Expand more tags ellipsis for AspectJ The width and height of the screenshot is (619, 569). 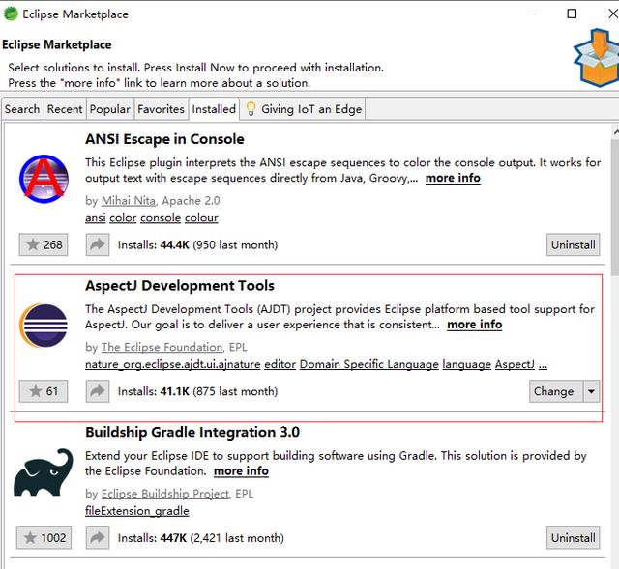544,365
